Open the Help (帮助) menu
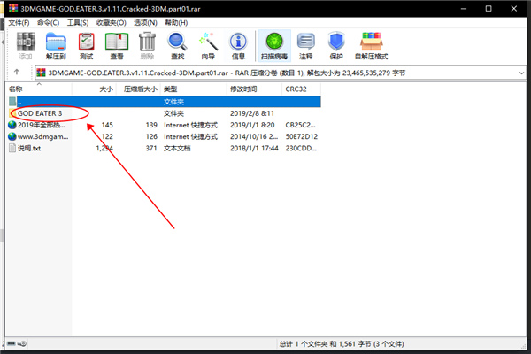Screen dimensions: 531x354 pos(176,23)
